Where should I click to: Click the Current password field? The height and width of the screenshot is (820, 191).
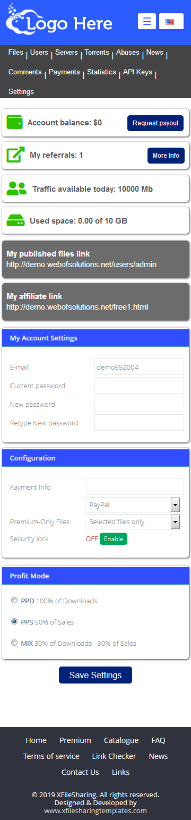coord(139,386)
